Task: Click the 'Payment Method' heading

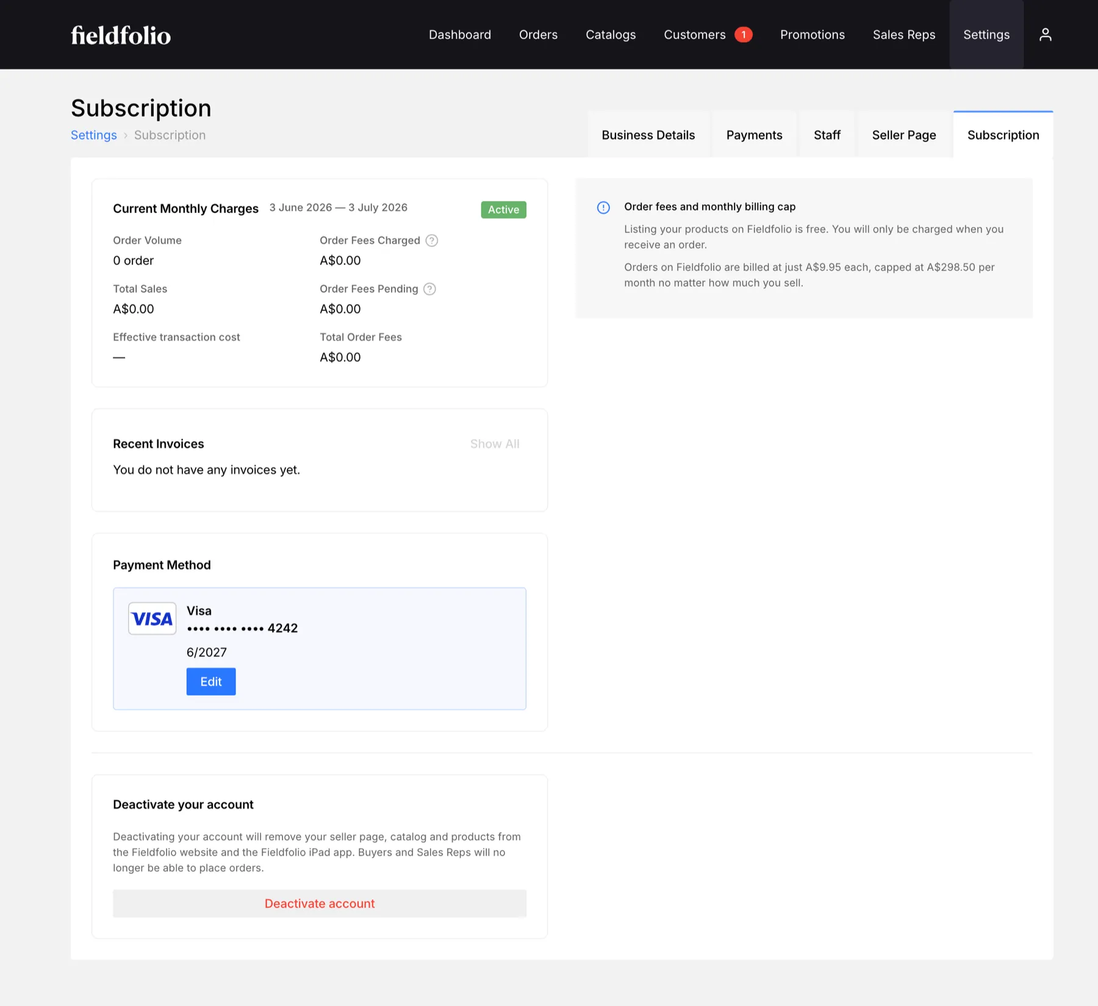Action: [x=162, y=565]
